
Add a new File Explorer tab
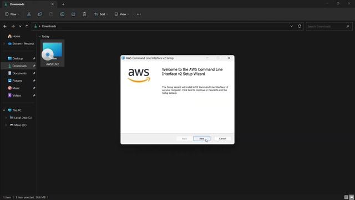63,4
